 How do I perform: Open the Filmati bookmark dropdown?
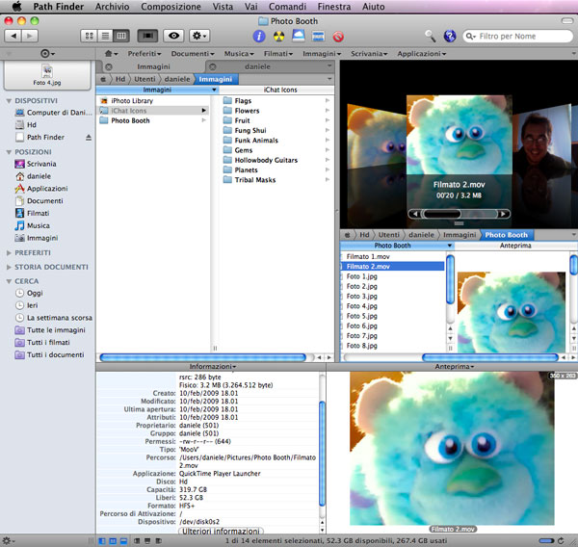(278, 54)
